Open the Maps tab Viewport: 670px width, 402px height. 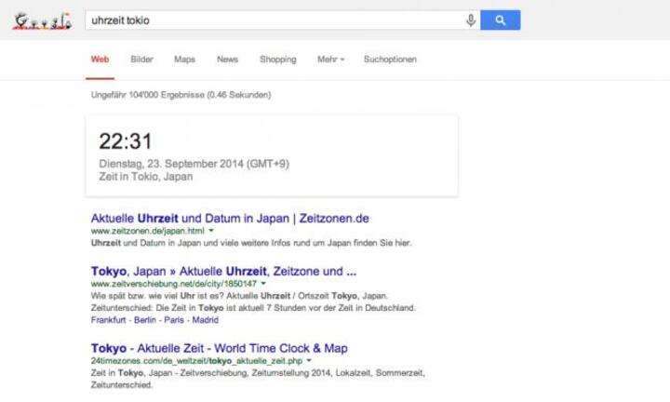[184, 60]
